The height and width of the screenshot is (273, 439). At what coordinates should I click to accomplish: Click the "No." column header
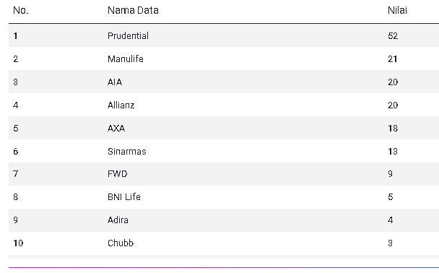point(21,10)
